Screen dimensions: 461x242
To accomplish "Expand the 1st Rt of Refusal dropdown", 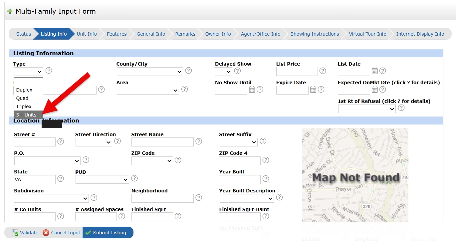I will pos(367,109).
